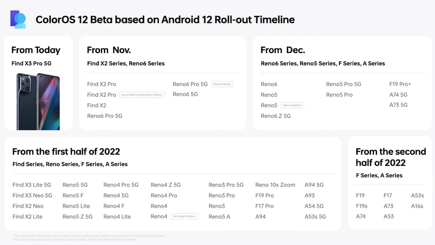
Task: Click the F19 Pro+ entry
Action: point(400,84)
